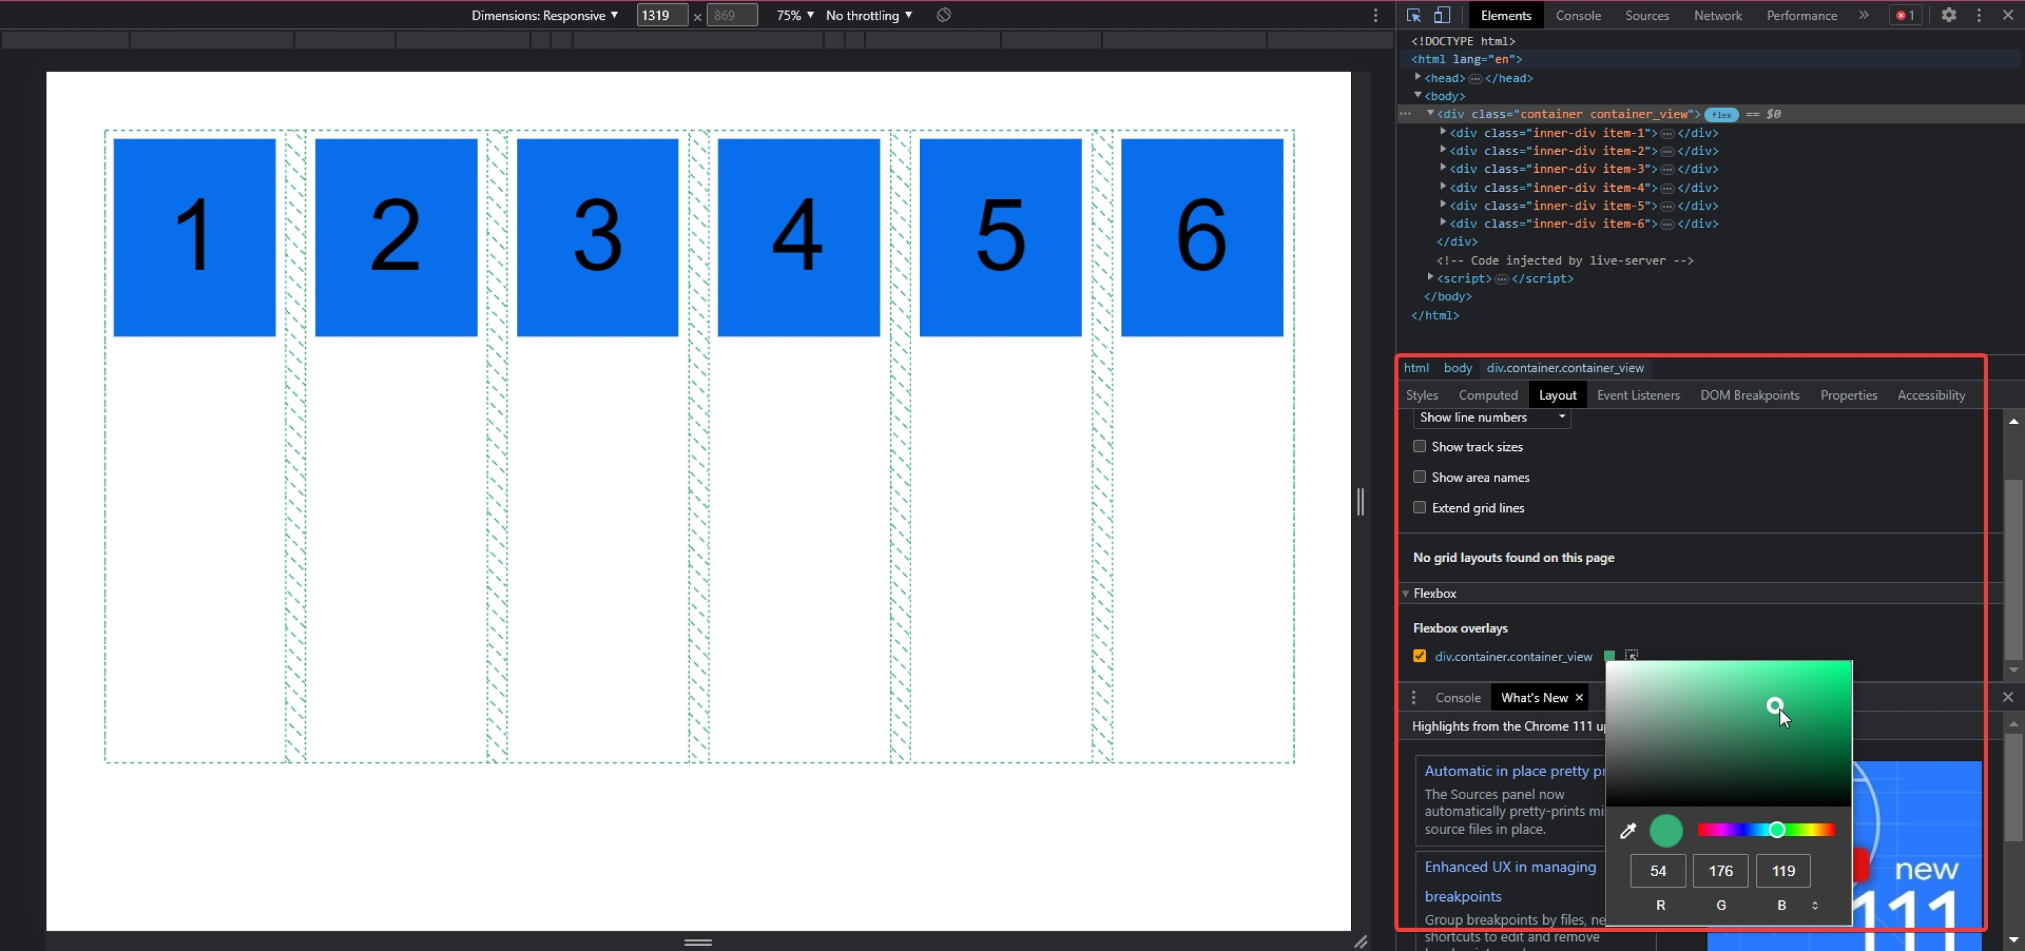2025x951 pixels.
Task: Click the html breadcrumb
Action: [x=1416, y=368]
